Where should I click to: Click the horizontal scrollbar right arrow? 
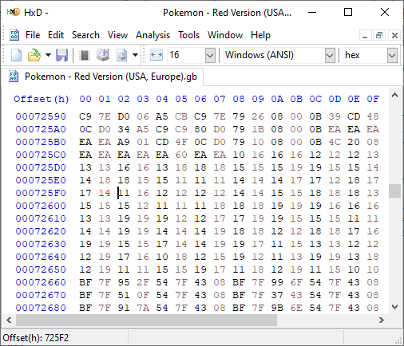point(382,320)
